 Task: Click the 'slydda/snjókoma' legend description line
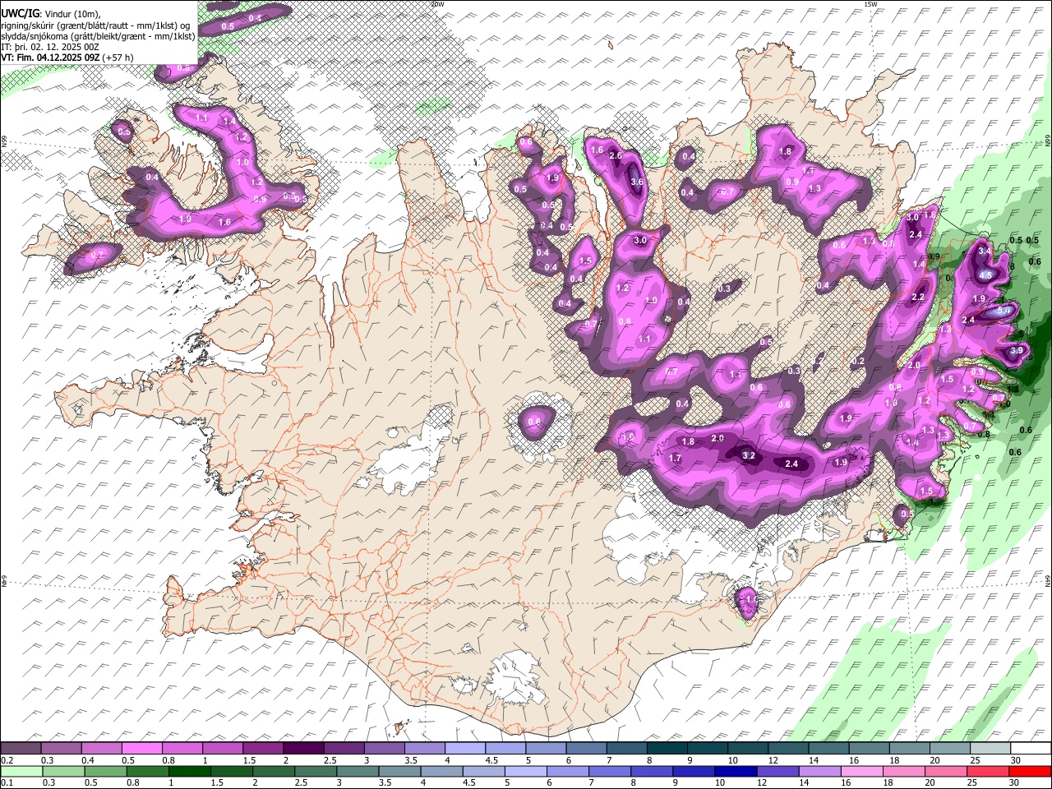tap(98, 36)
